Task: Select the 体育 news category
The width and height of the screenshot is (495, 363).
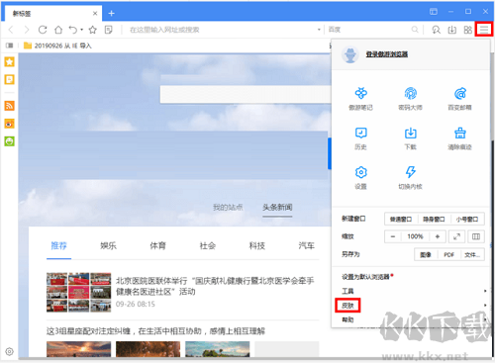Action: tap(157, 245)
